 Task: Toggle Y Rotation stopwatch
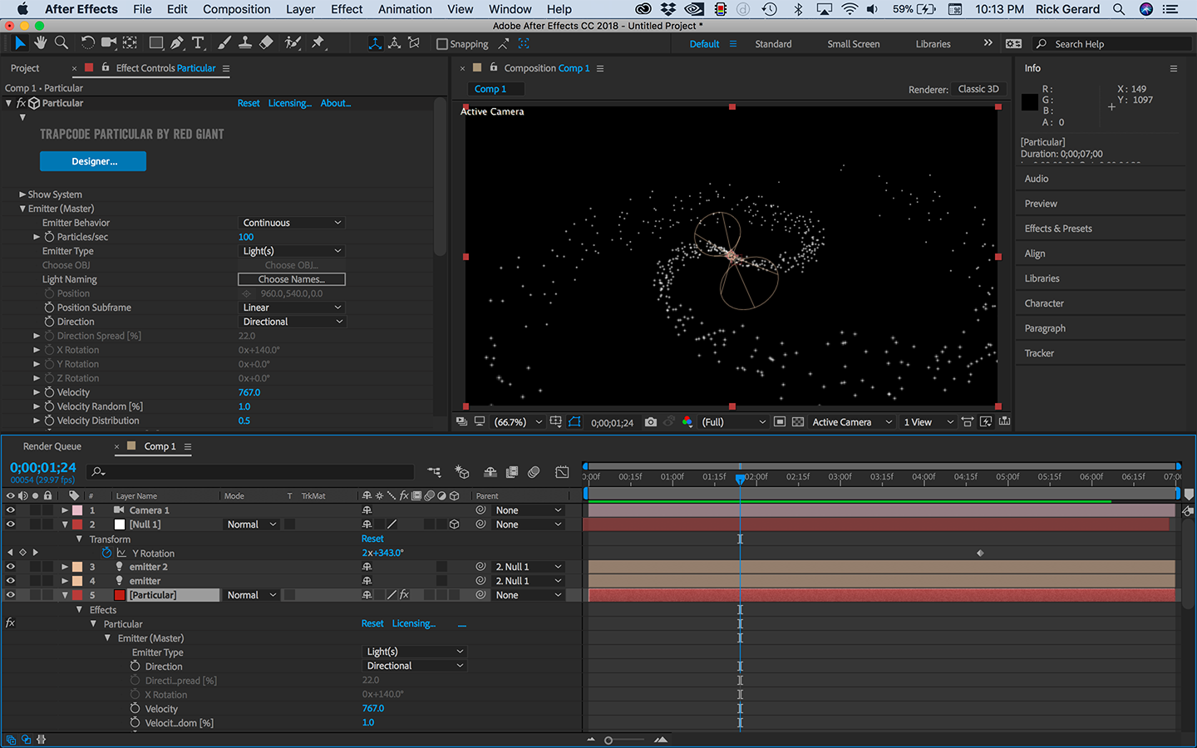(106, 553)
